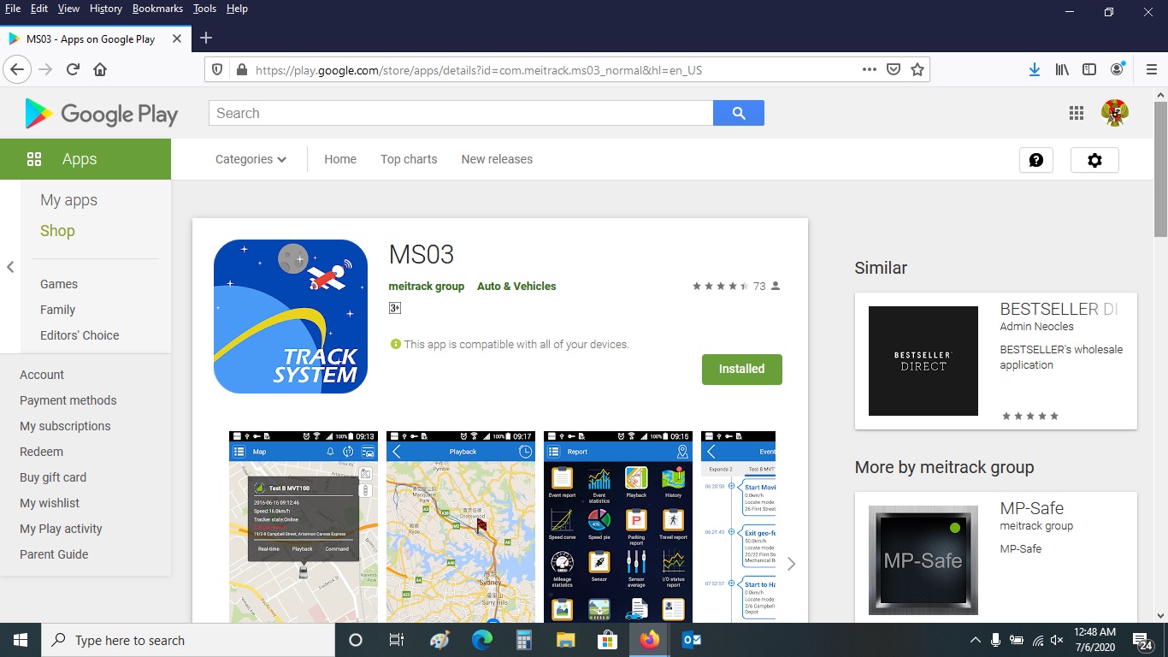
Task: Open Payment methods
Action: click(68, 400)
